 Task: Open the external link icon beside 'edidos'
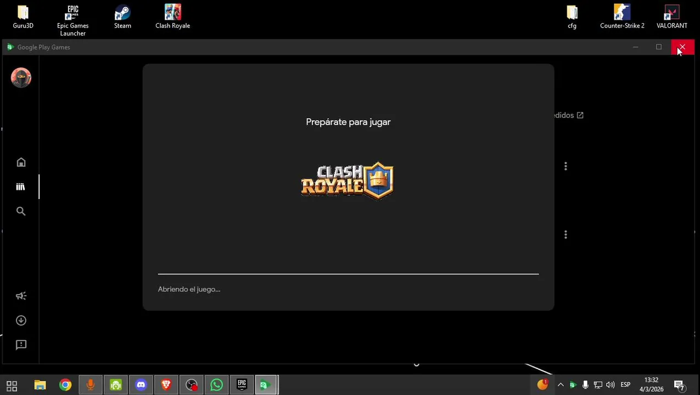580,115
